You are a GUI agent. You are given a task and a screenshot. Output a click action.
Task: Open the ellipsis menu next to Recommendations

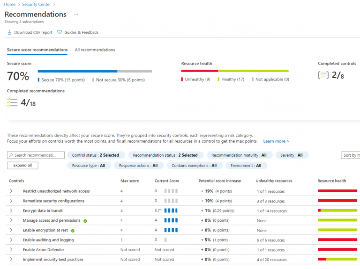(x=76, y=14)
